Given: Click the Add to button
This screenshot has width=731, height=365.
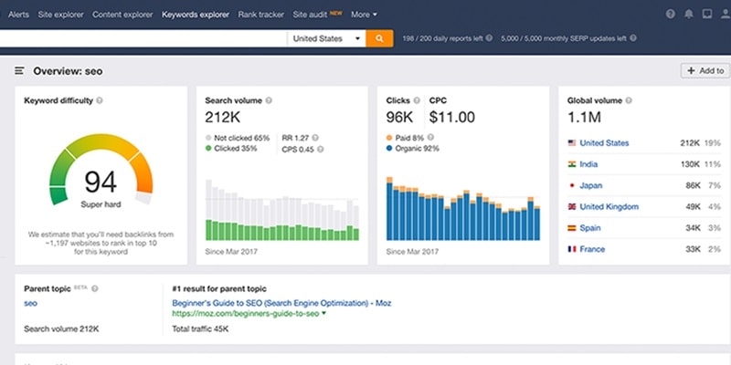Looking at the screenshot, I should 705,71.
